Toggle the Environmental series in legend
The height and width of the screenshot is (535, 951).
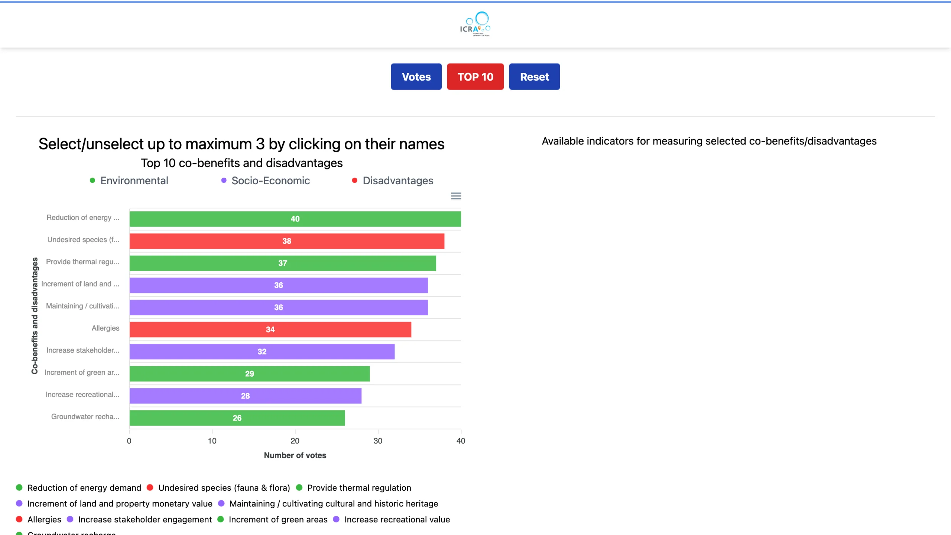point(129,181)
